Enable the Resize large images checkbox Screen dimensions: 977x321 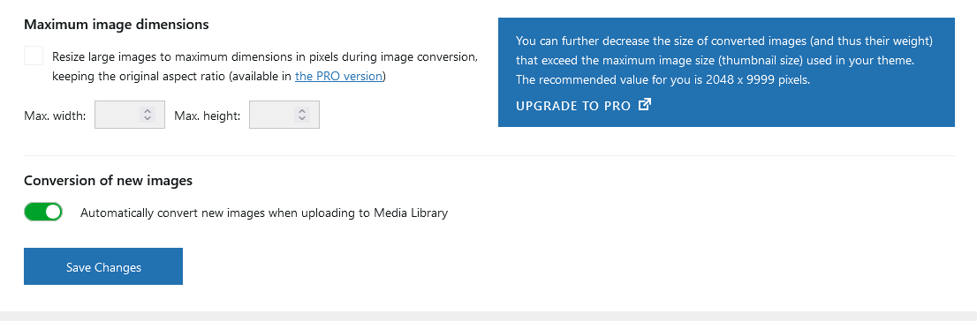pos(34,56)
